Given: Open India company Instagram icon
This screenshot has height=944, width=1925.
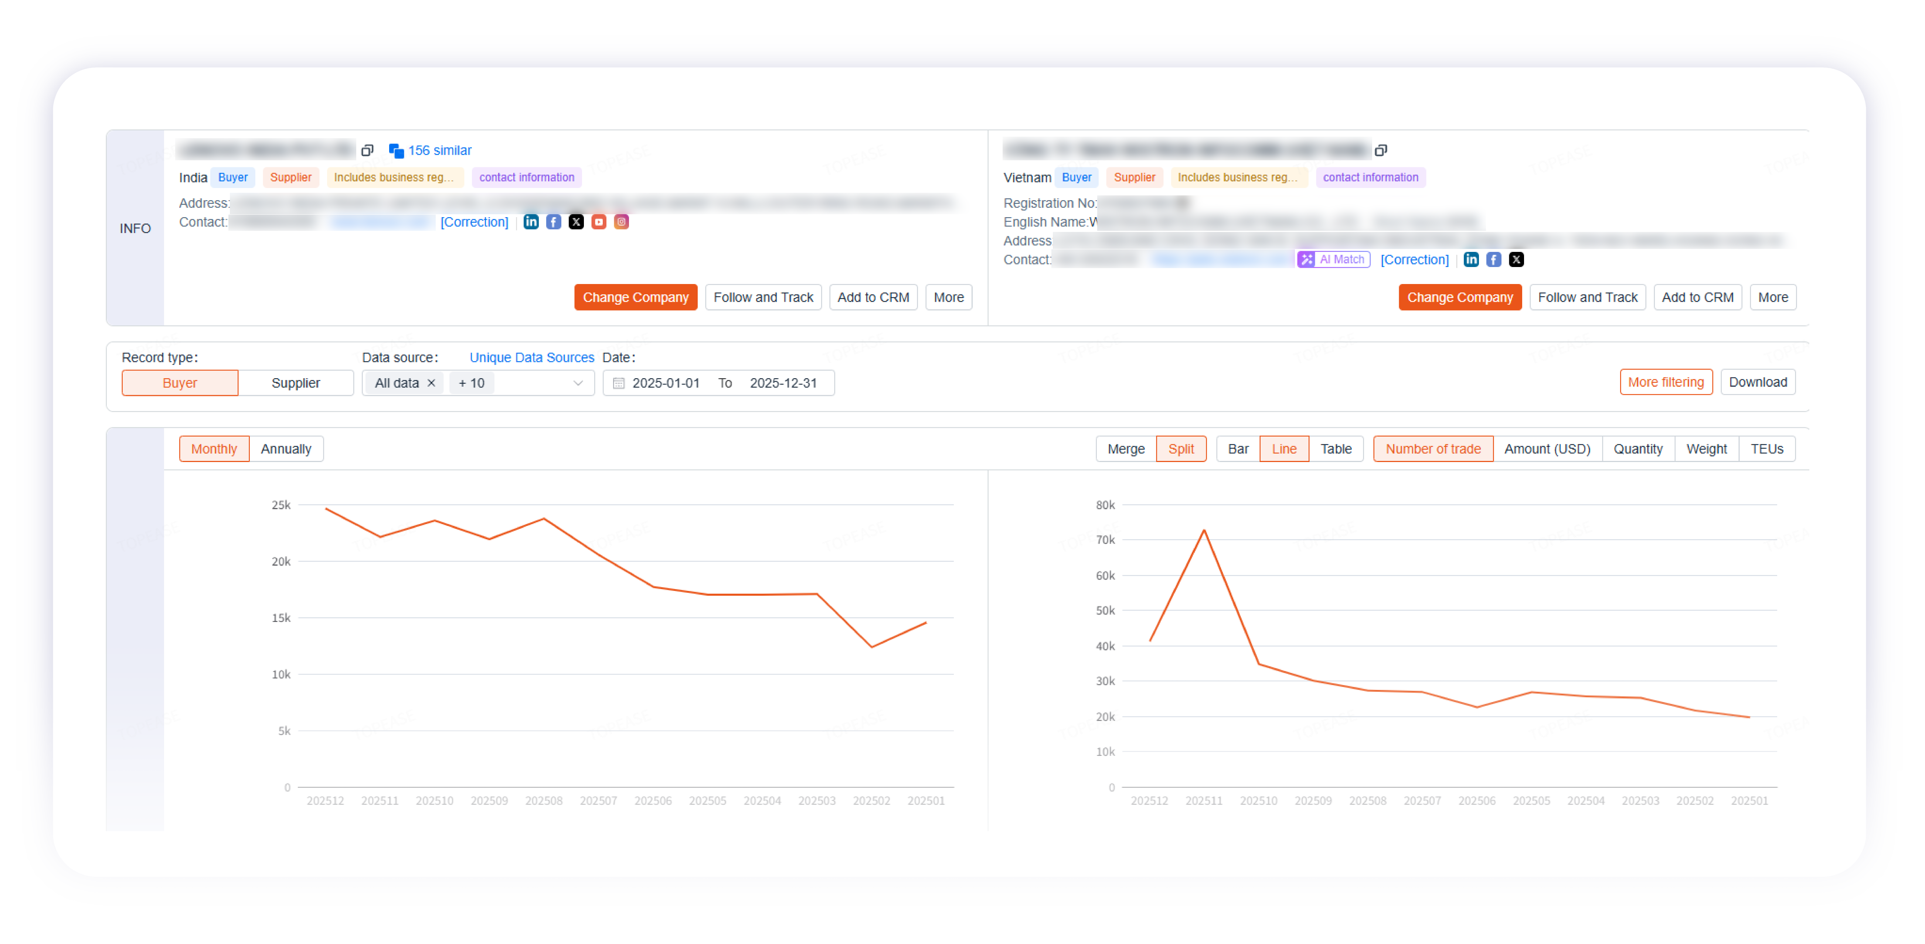Looking at the screenshot, I should [x=621, y=222].
